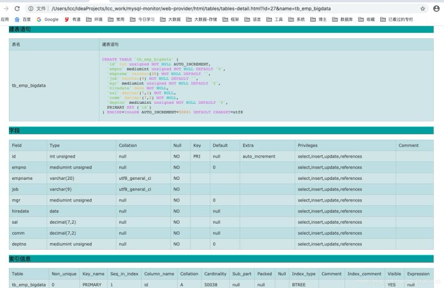Click the Expression index column header
The width and height of the screenshot is (444, 288).
pyautogui.click(x=418, y=274)
